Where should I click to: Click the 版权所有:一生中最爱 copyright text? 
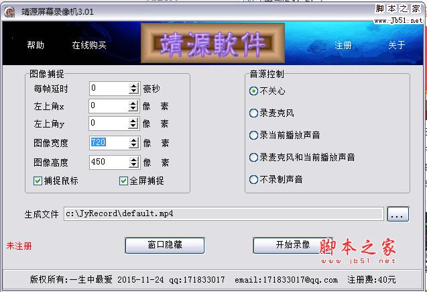71,279
